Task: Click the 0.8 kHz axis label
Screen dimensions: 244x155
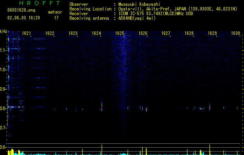Action: [x=3, y=108]
